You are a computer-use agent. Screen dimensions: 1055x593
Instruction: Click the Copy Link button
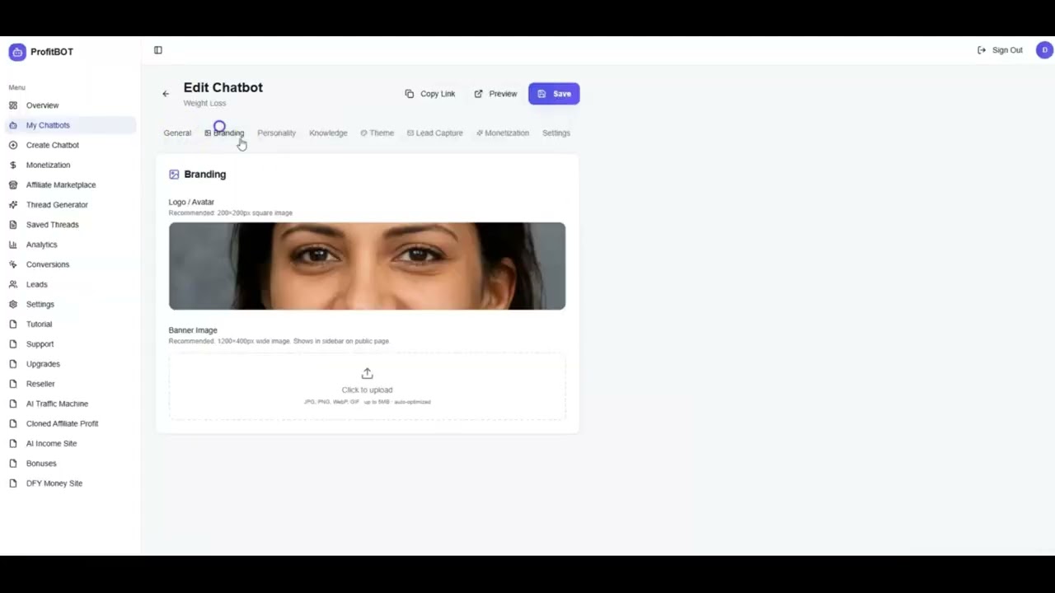point(430,94)
